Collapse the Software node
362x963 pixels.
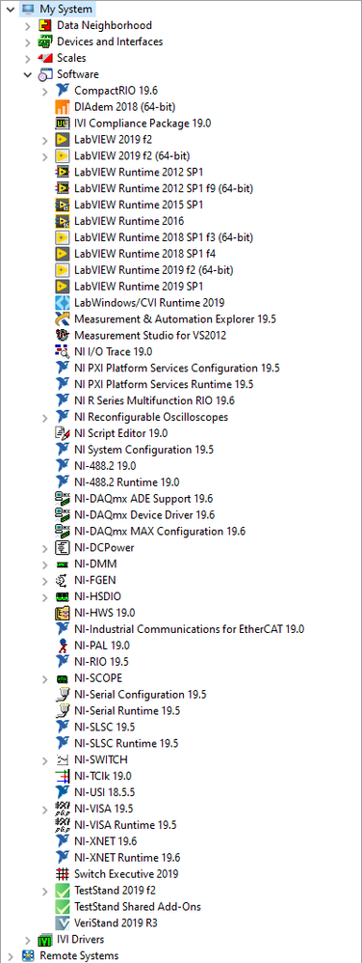click(28, 74)
